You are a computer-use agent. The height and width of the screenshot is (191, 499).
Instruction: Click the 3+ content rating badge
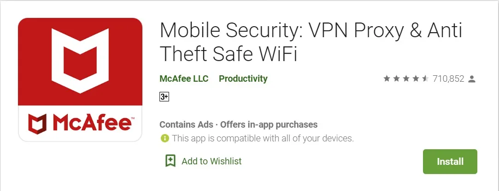pyautogui.click(x=164, y=97)
